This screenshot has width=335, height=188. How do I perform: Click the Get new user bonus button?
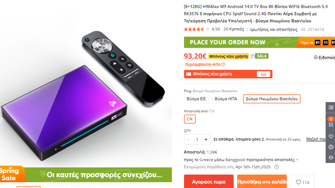264,74
